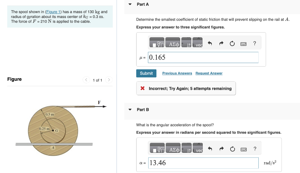Open the Greek letters ΑΣΦ palette in Part B
The width and height of the screenshot is (300, 173).
point(173,148)
